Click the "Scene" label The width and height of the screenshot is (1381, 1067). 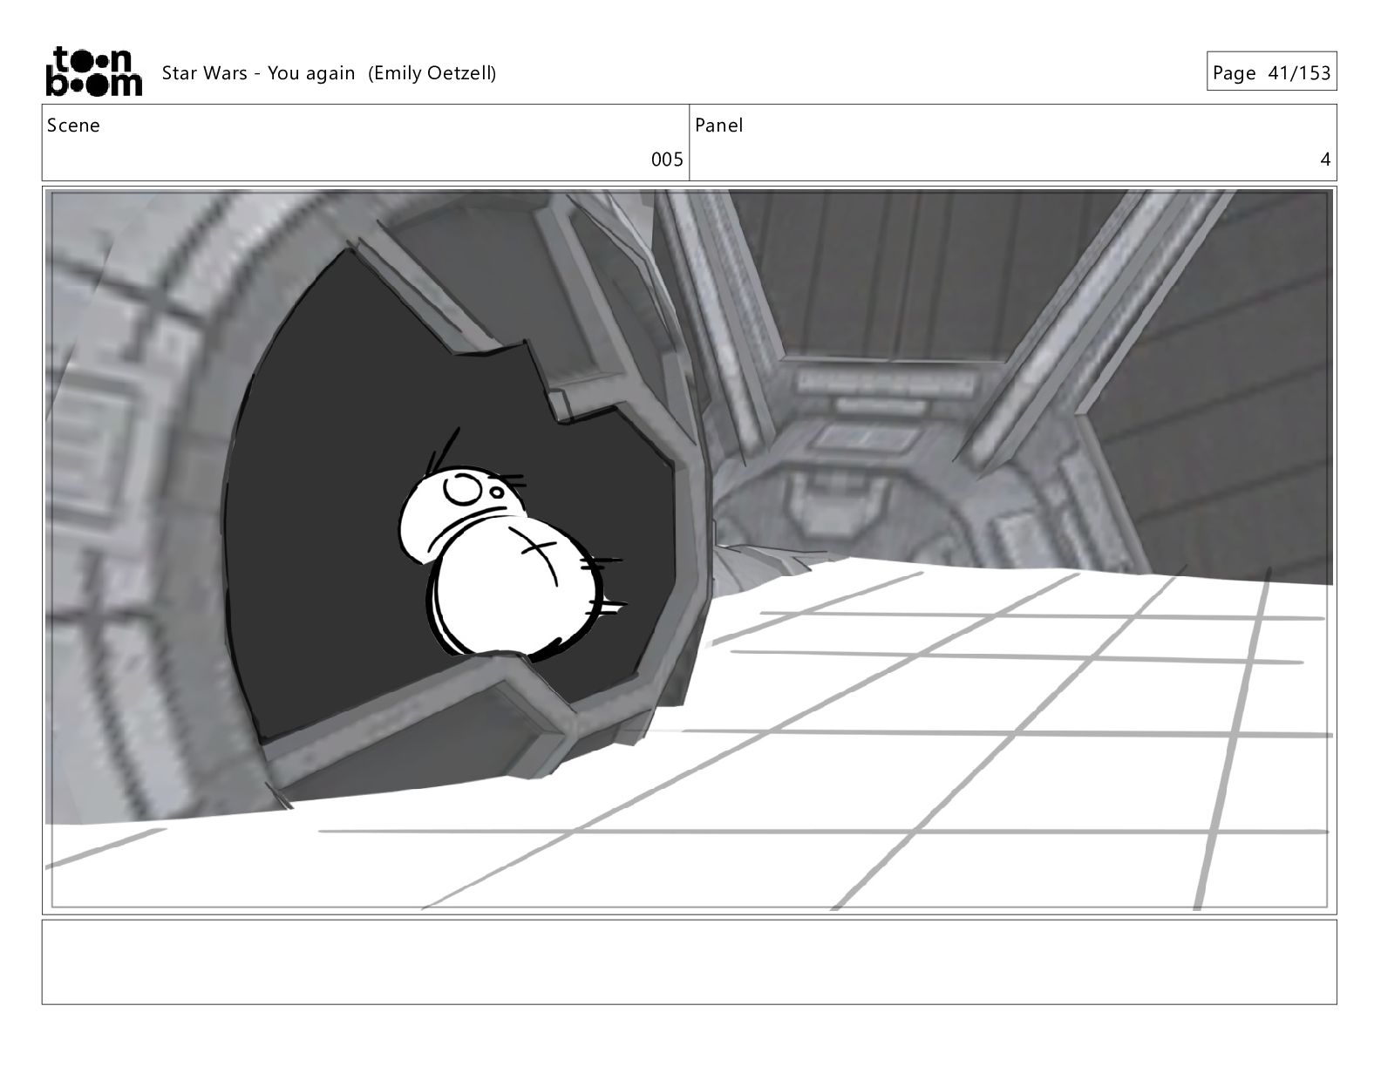[73, 126]
